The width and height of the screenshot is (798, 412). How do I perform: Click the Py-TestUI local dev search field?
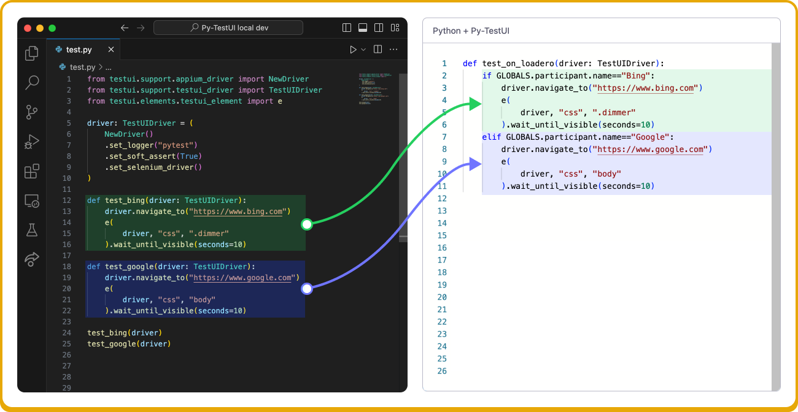(x=228, y=28)
